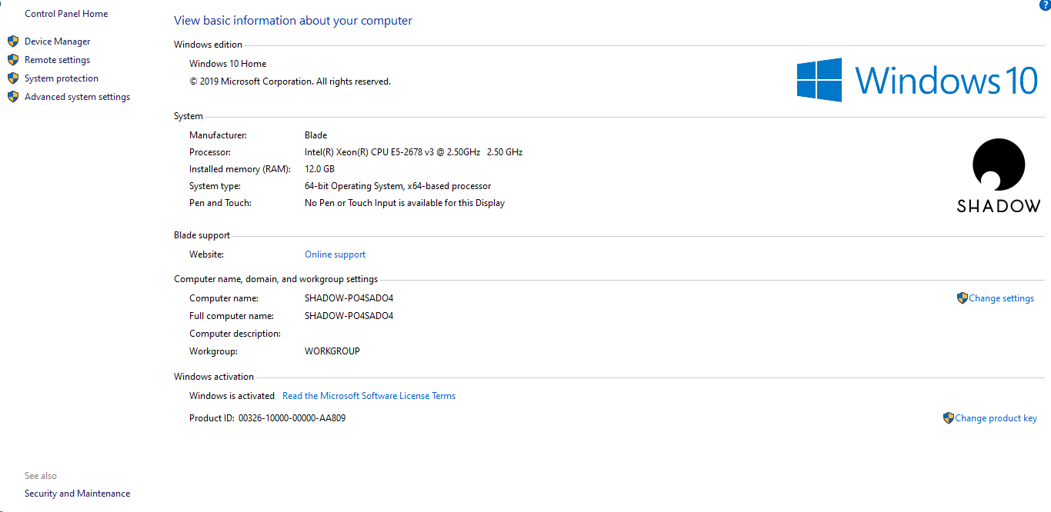Click the 'Windows activation' section header
1051x512 pixels.
214,377
